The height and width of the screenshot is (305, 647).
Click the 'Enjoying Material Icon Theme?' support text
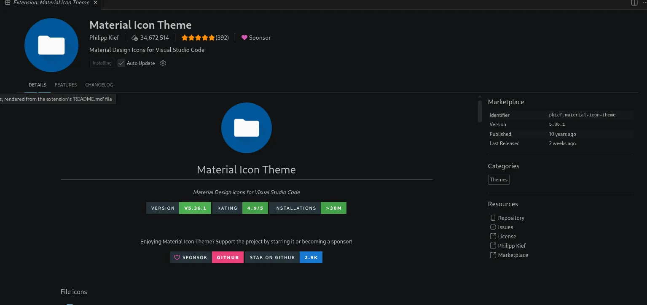[x=246, y=242]
